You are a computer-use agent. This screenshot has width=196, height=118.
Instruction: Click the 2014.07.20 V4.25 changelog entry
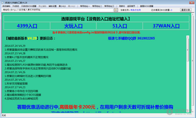coord(15,80)
